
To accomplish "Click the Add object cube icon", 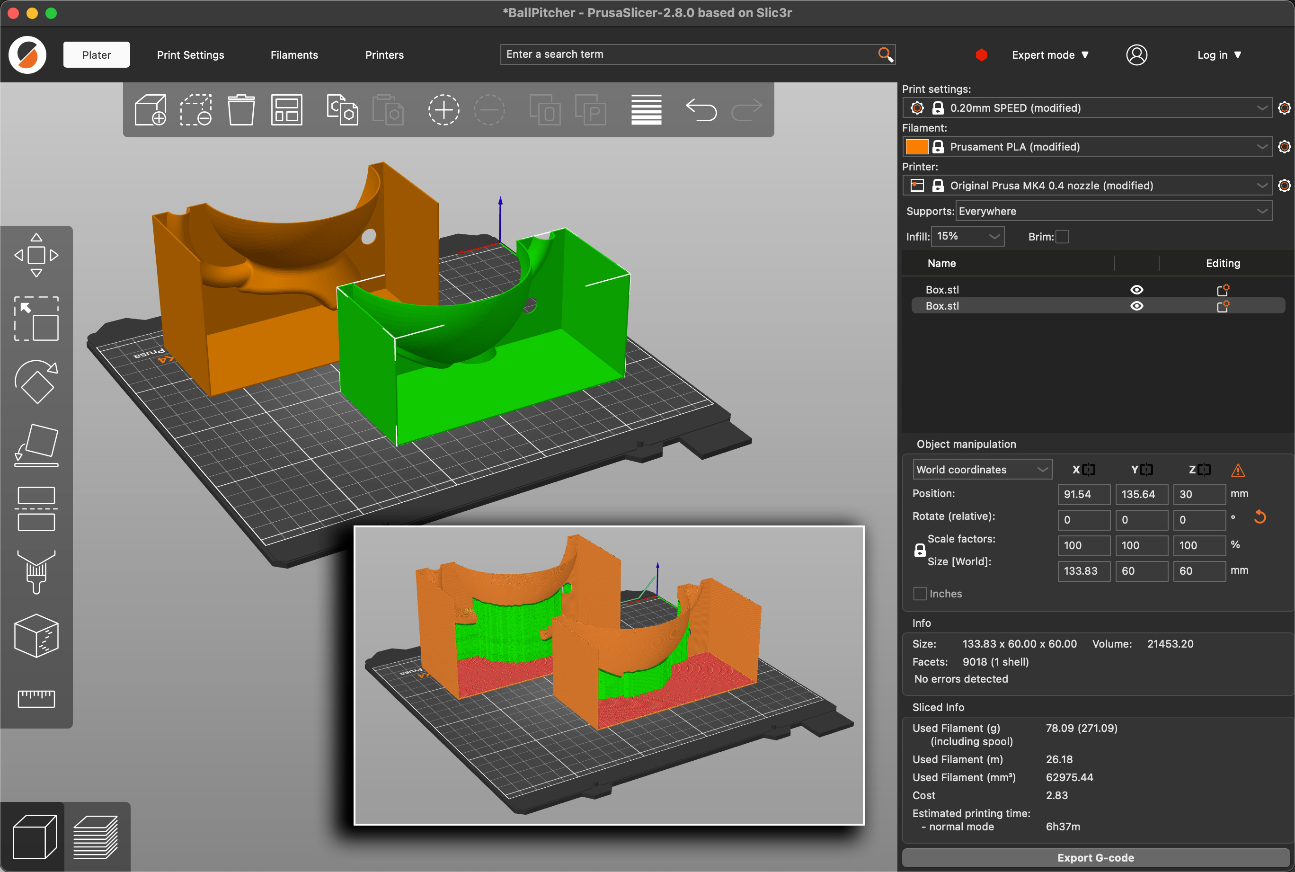I will click(150, 109).
